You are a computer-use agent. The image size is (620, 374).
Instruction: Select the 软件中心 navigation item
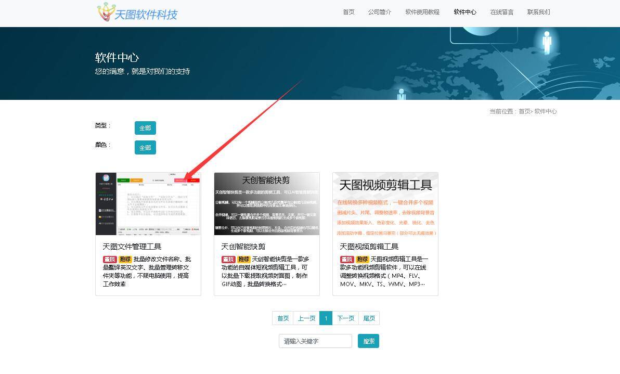[464, 12]
